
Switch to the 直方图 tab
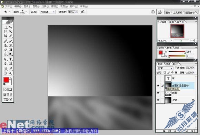[180, 22]
